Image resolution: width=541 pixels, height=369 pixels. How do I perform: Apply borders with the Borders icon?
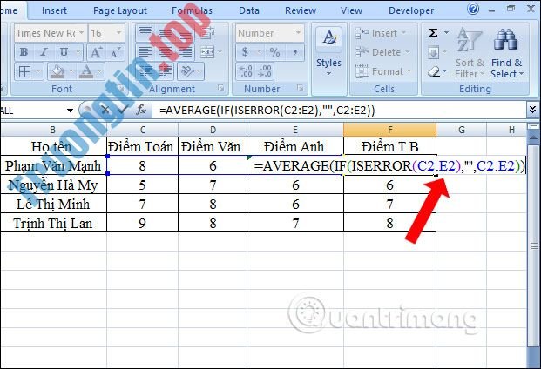click(x=24, y=72)
